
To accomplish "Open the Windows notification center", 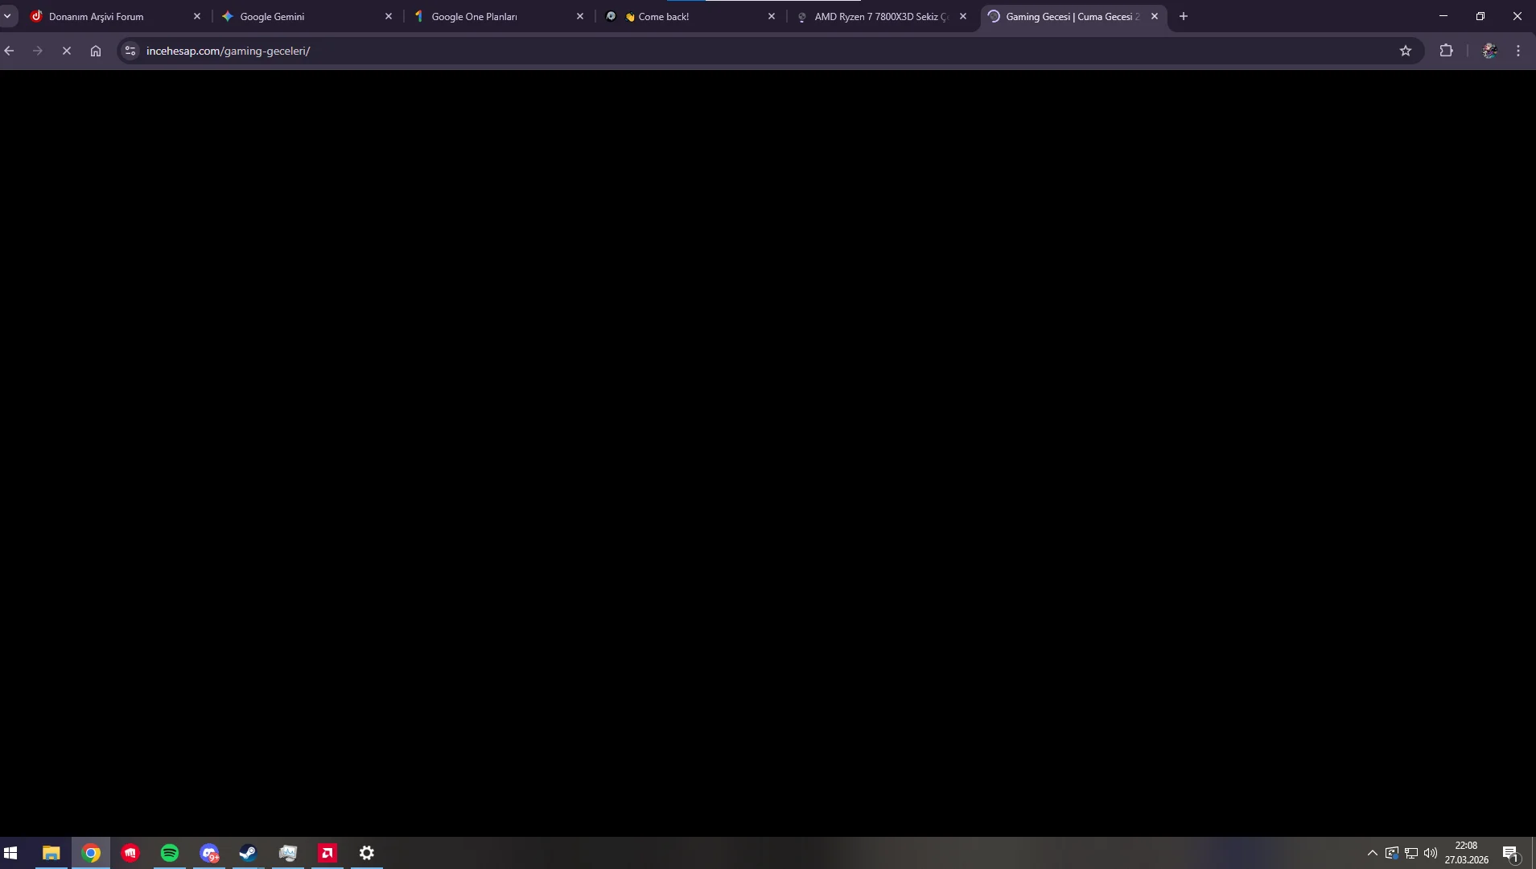I will point(1510,853).
